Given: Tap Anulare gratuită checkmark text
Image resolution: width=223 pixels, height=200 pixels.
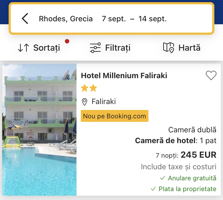Looking at the screenshot, I should [192, 178].
